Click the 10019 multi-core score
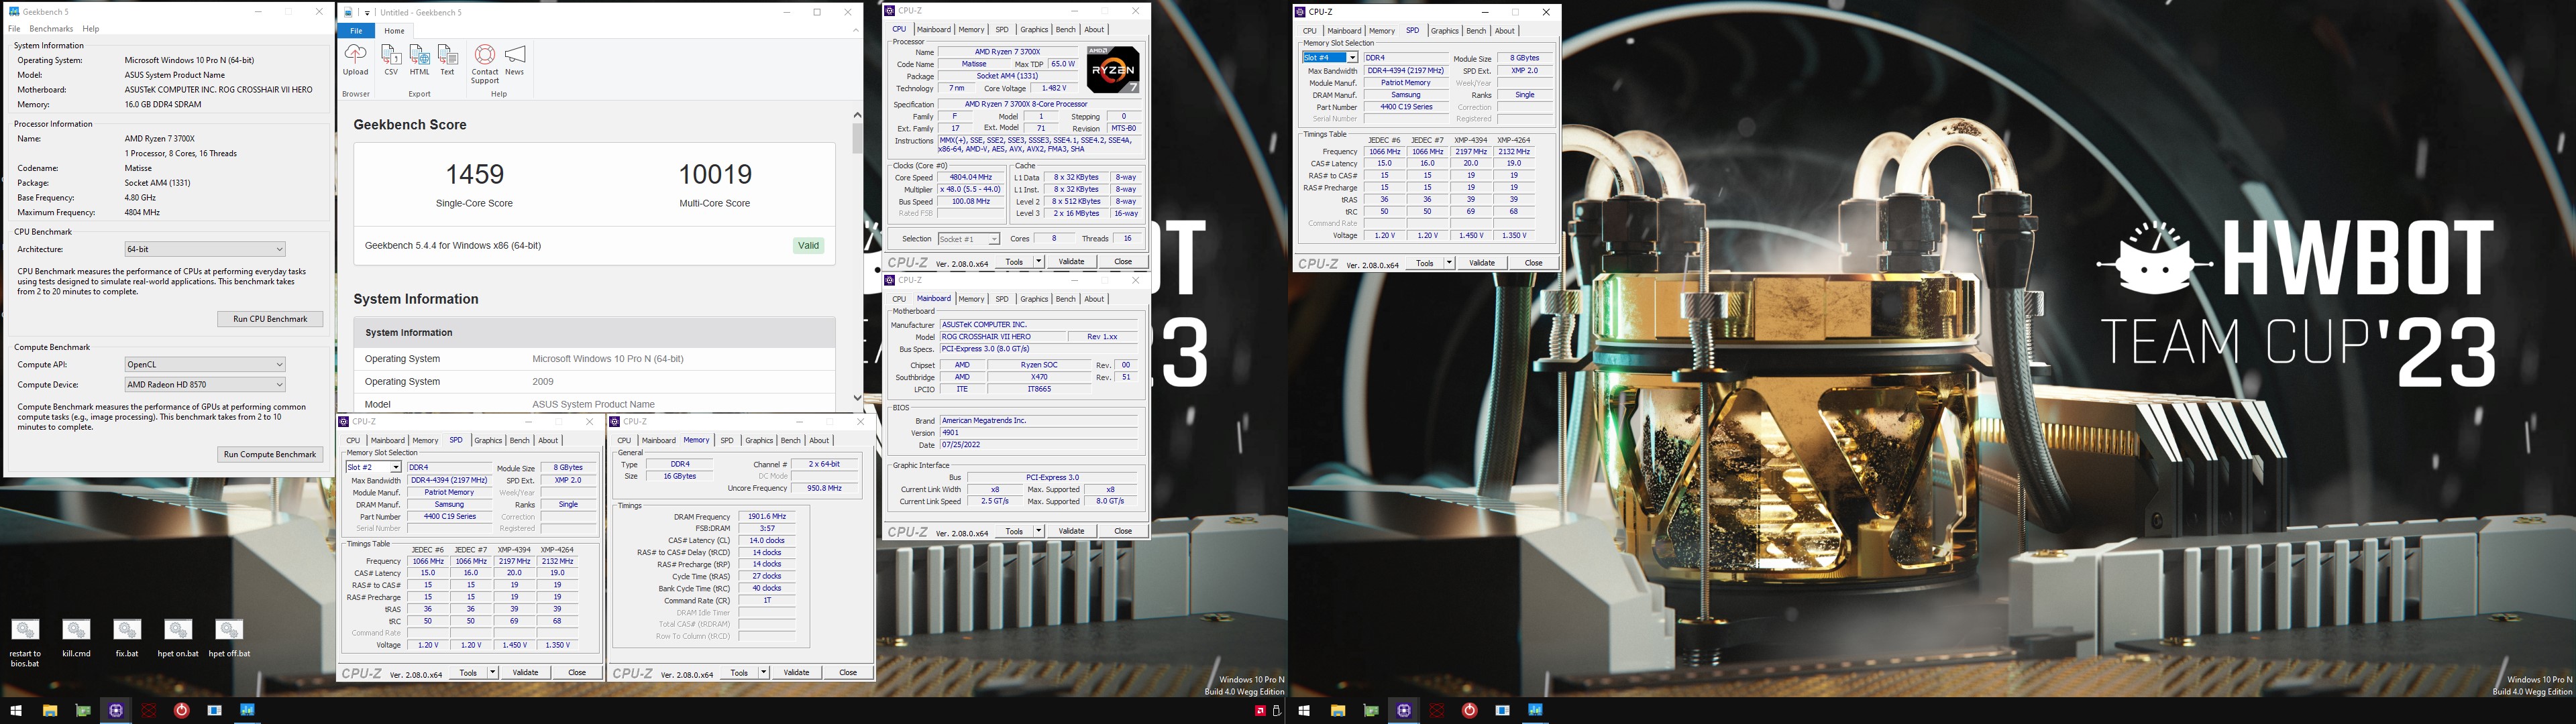This screenshot has height=724, width=2576. point(715,175)
